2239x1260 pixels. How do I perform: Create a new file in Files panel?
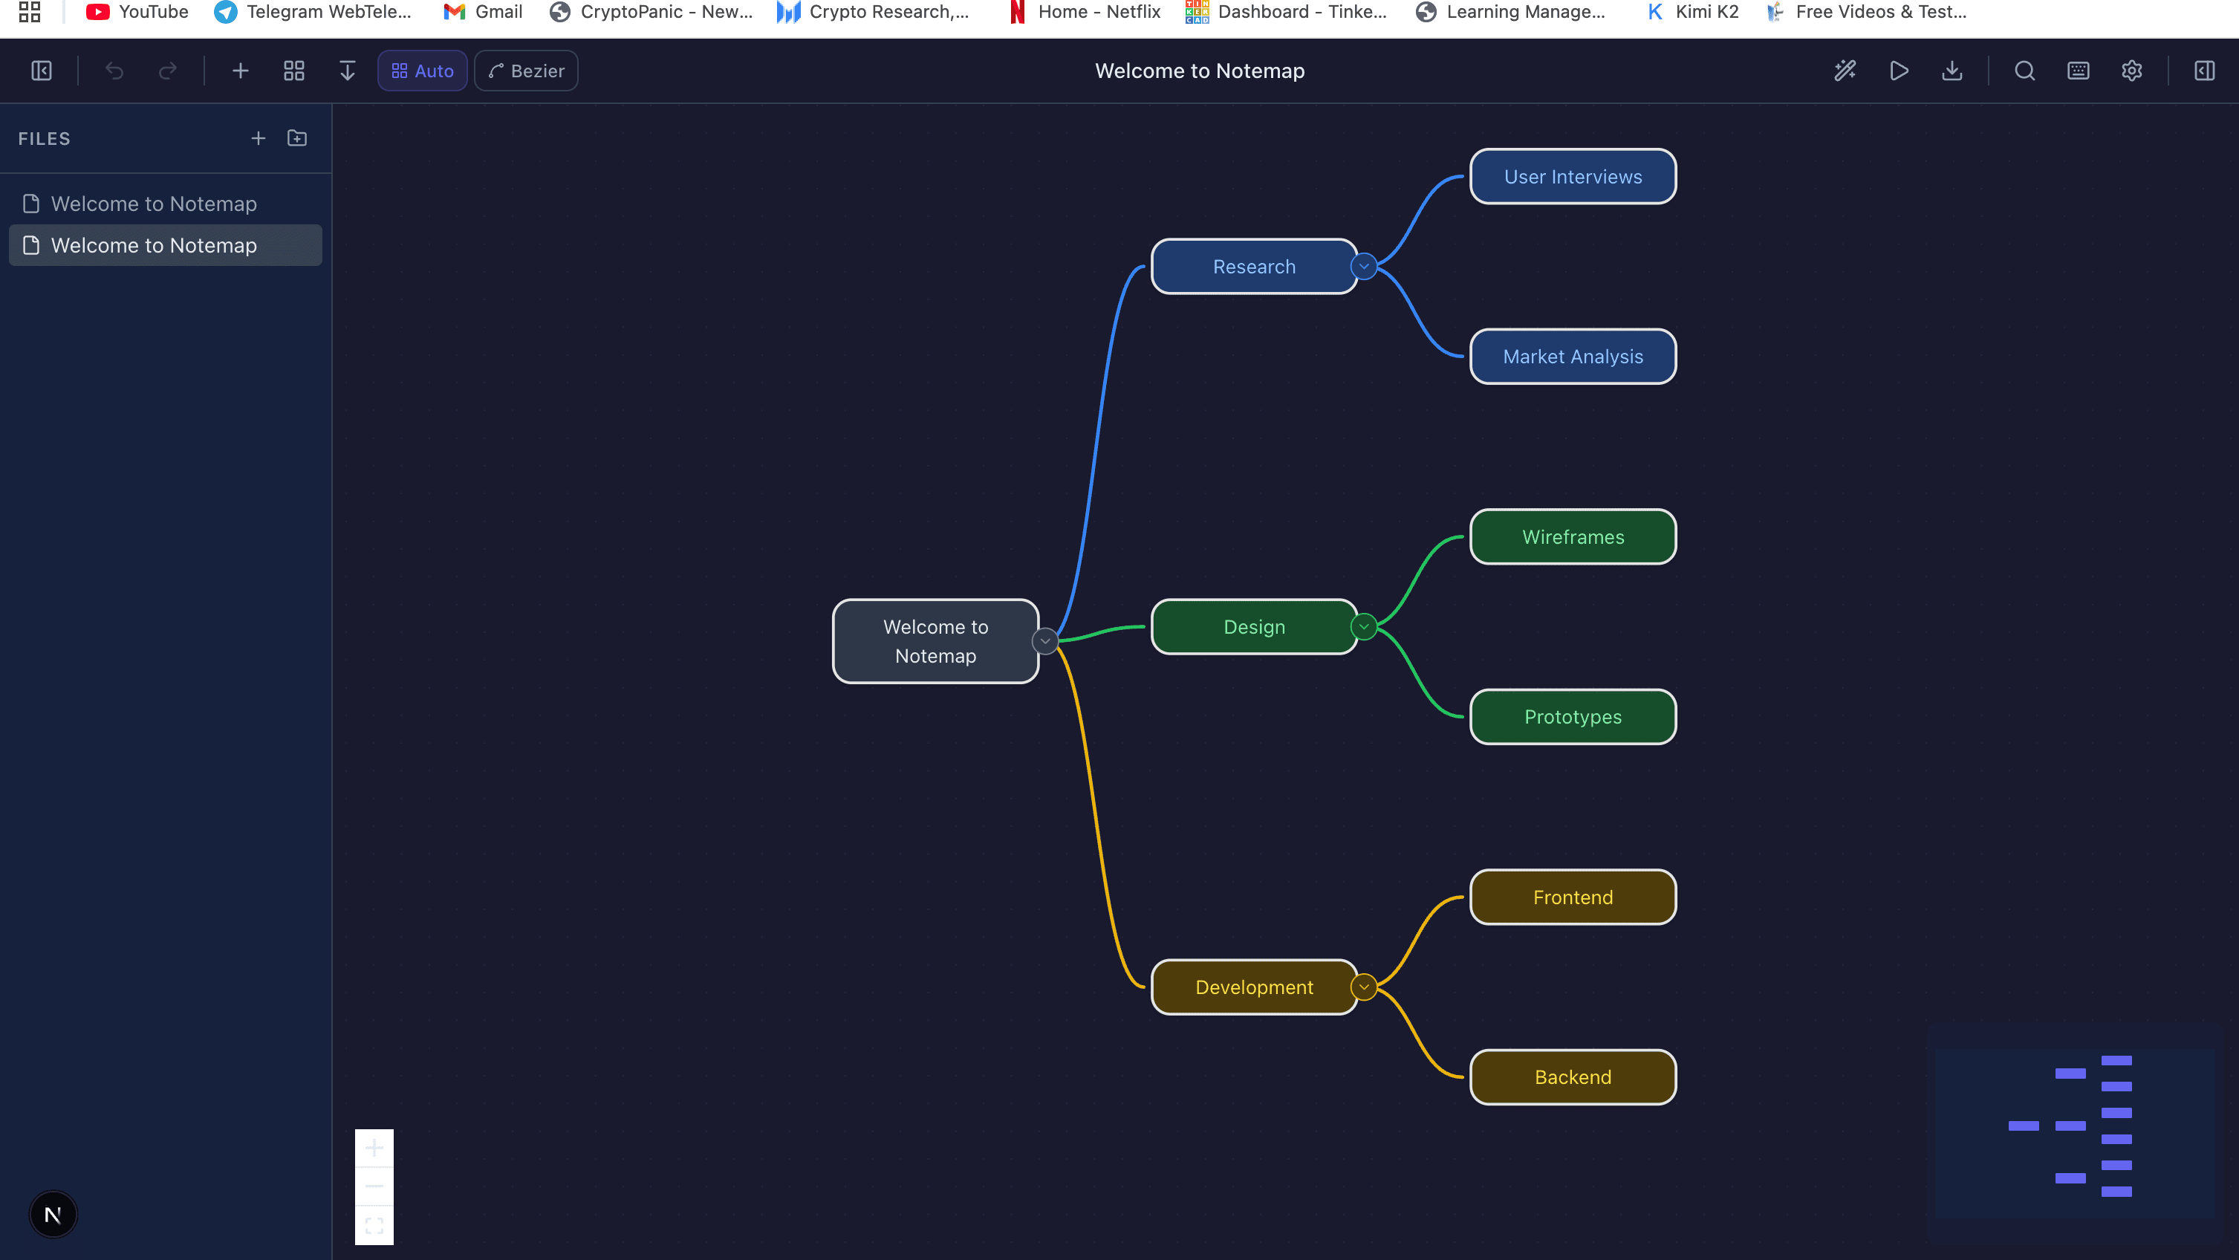click(x=257, y=137)
